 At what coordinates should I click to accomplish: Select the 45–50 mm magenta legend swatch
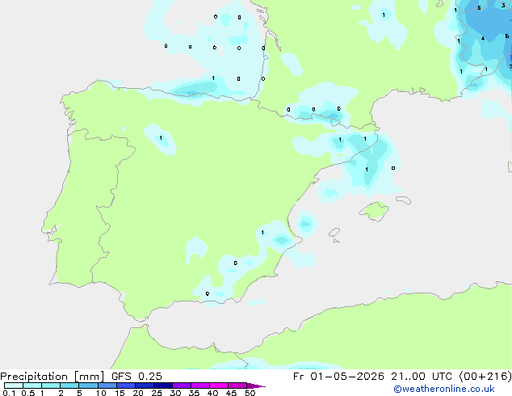click(x=237, y=385)
